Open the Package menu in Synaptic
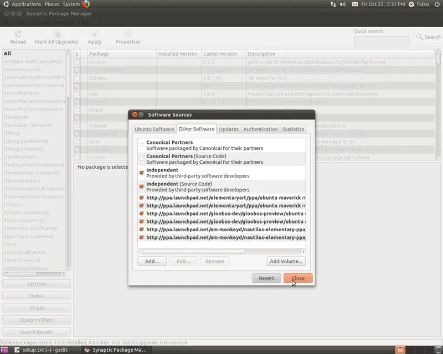This screenshot has height=354, width=443. pyautogui.click(x=39, y=23)
